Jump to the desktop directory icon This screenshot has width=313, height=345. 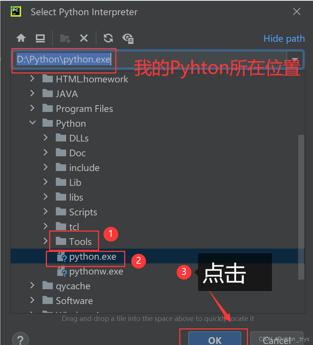[x=40, y=38]
